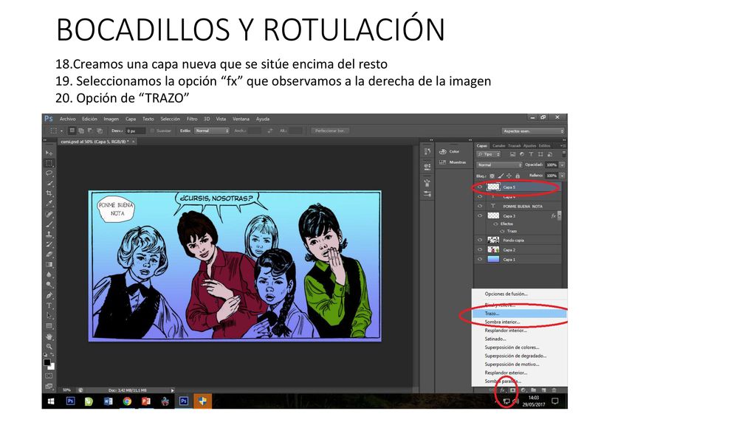Select the Zoom tool

point(49,347)
